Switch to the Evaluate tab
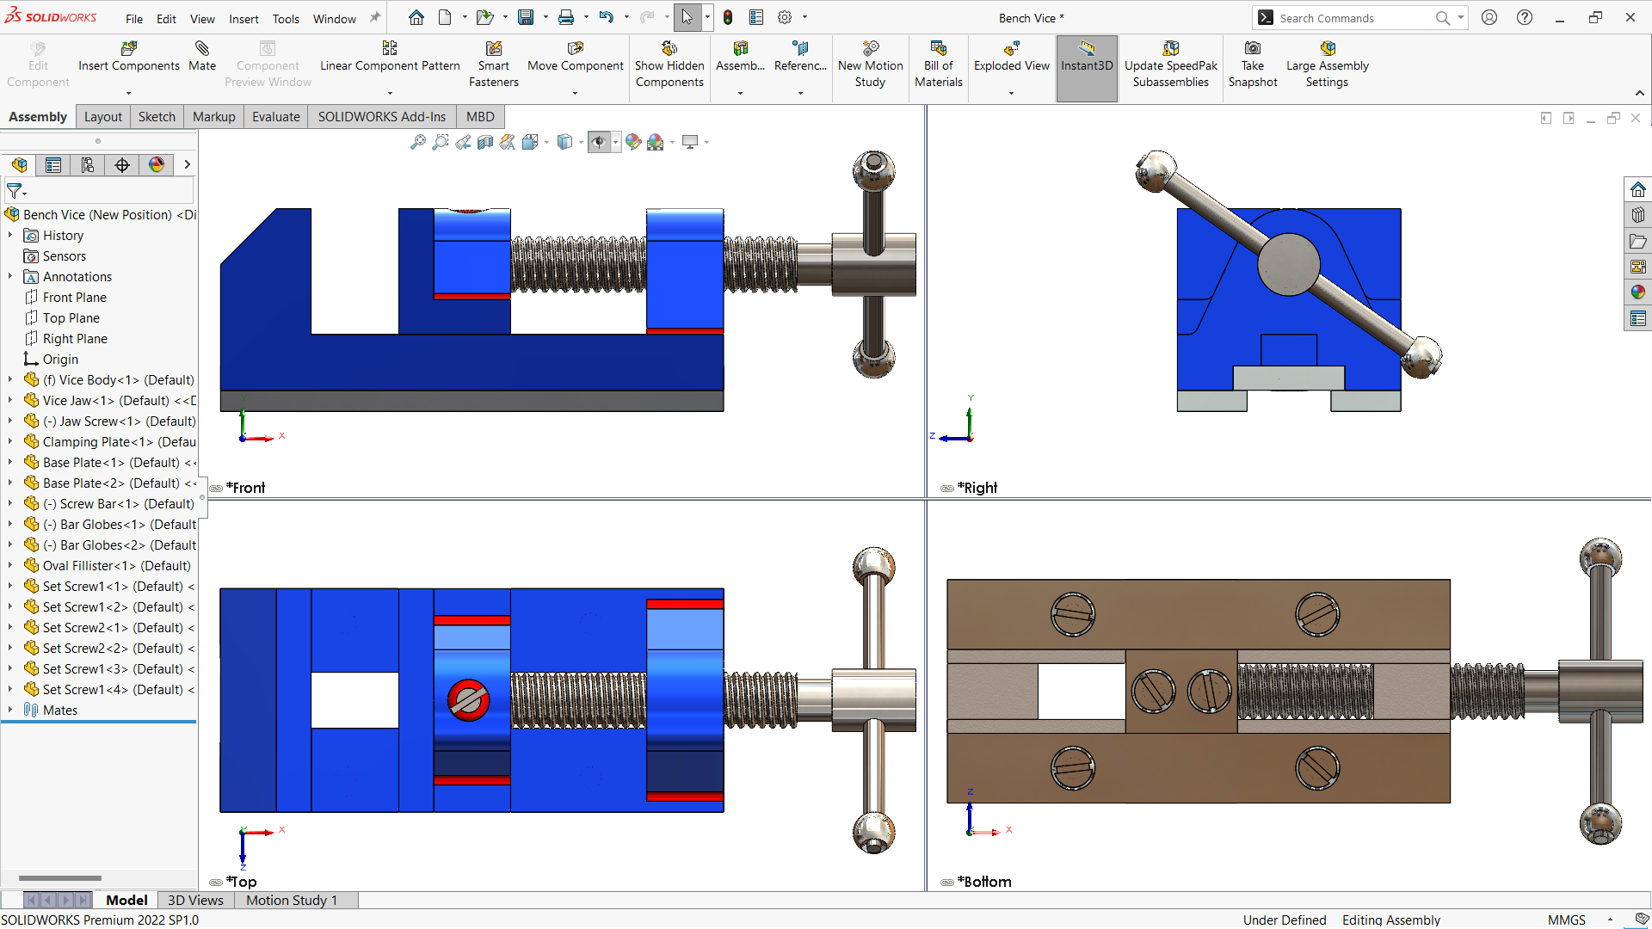1652x929 pixels. [x=275, y=117]
